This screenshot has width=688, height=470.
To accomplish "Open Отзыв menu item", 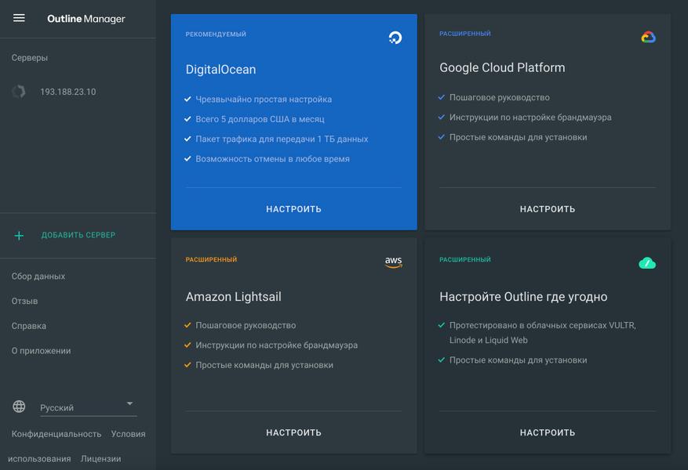I will (24, 302).
